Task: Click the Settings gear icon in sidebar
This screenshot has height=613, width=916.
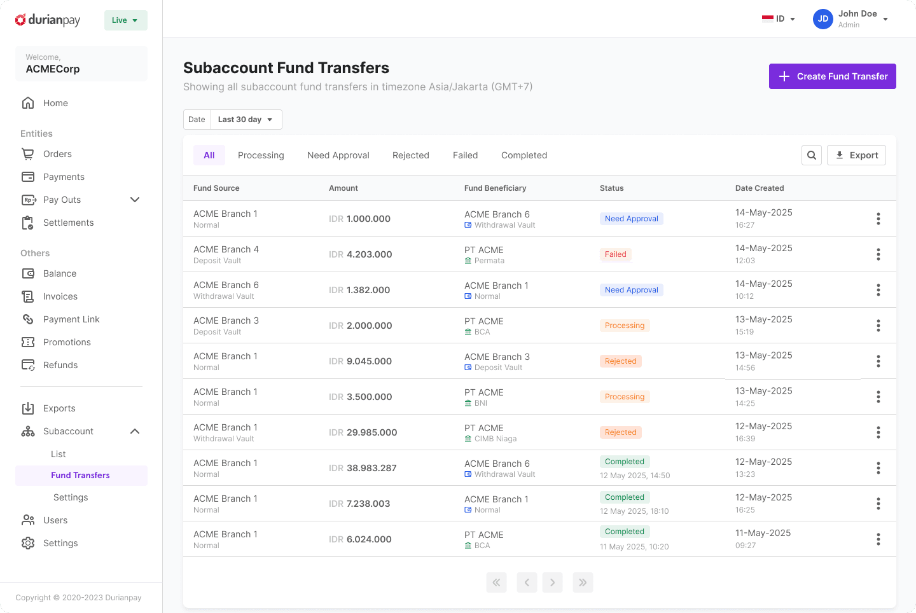Action: point(28,543)
